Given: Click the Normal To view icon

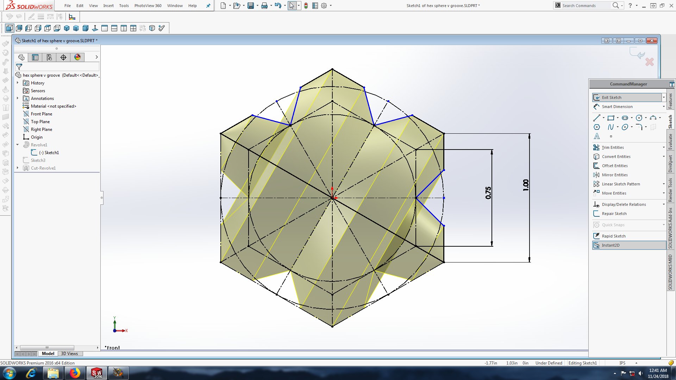Looking at the screenshot, I should coord(95,28).
